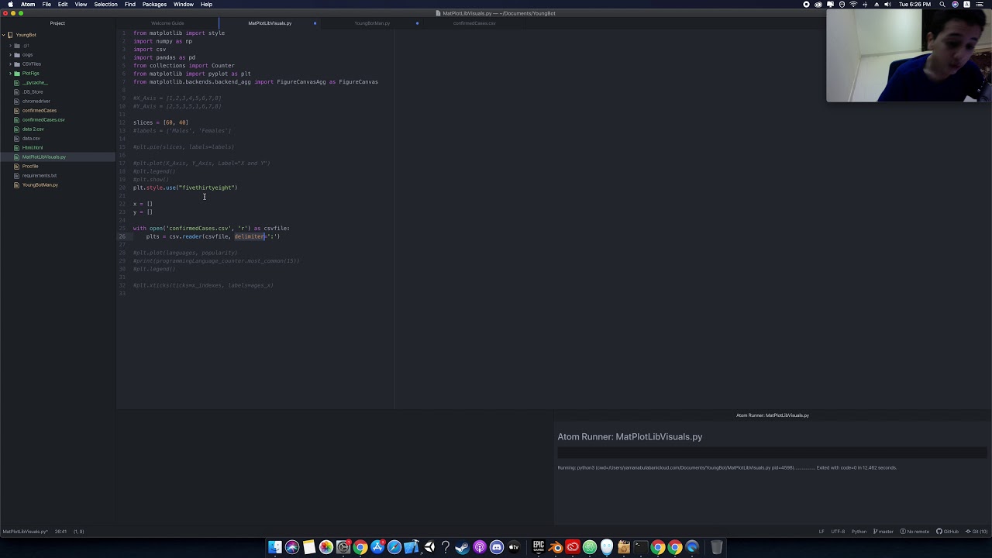
Task: Open the Edit menu
Action: pos(63,5)
